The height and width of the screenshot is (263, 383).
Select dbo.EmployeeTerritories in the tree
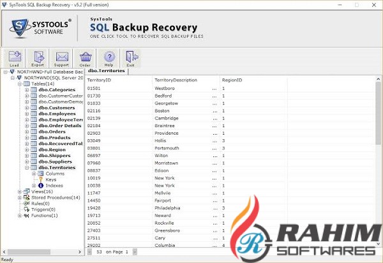coord(61,119)
